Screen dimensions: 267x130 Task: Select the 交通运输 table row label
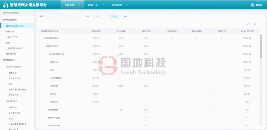pos(54,86)
